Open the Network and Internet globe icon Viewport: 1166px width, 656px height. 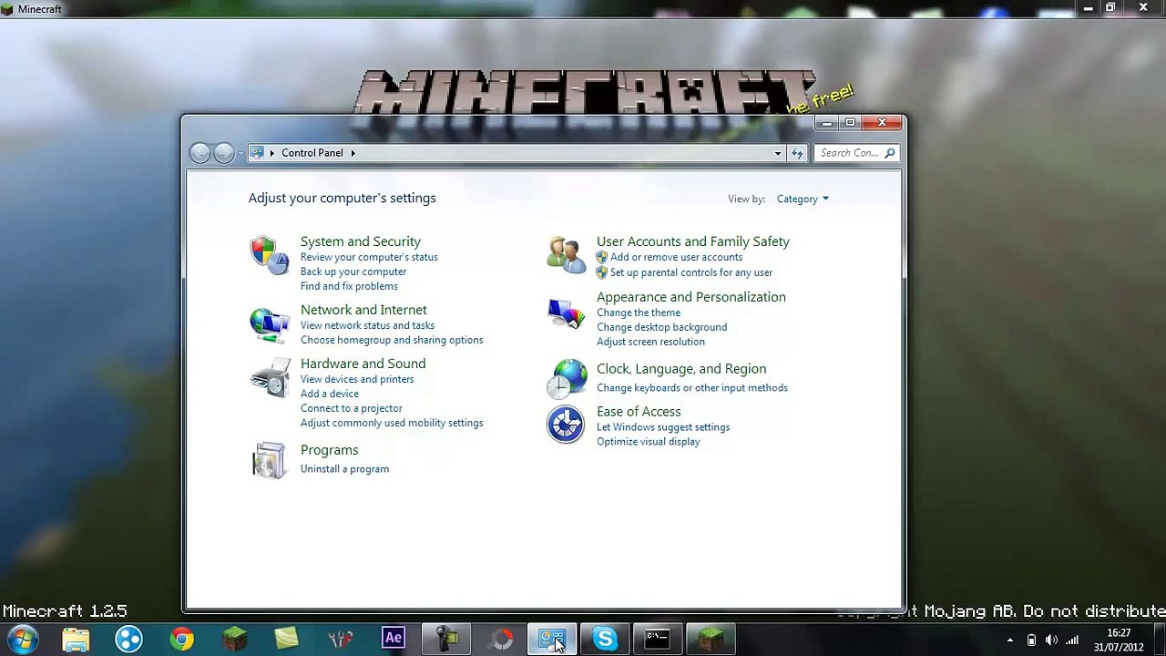coord(269,324)
